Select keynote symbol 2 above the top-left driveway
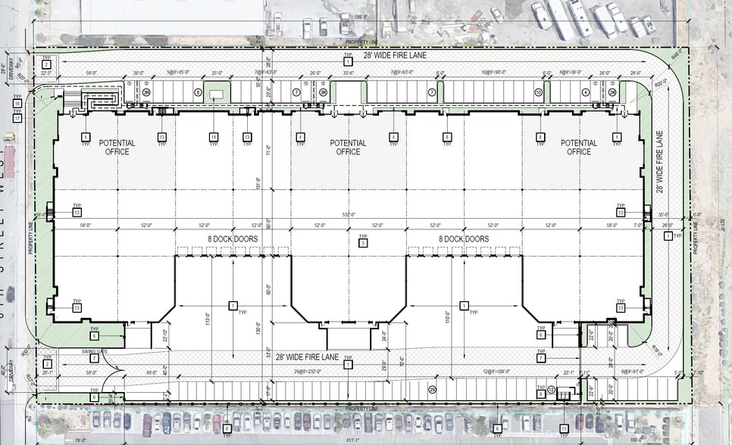Image resolution: width=732 pixels, height=445 pixels. click(46, 64)
